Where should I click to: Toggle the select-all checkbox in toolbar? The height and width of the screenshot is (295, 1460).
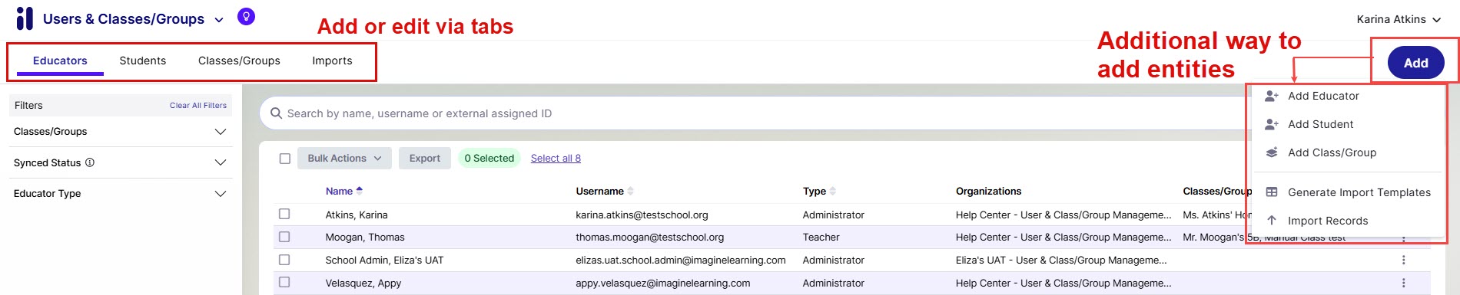285,159
